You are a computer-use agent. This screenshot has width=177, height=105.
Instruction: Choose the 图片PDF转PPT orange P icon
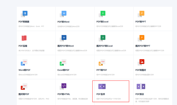tap(141, 38)
